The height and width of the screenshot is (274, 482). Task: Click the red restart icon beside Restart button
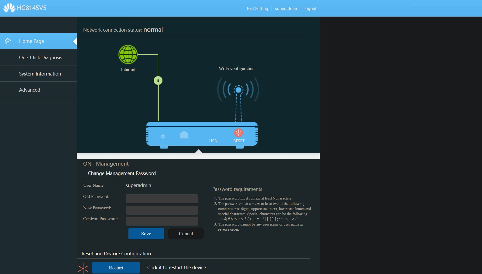[x=83, y=268]
